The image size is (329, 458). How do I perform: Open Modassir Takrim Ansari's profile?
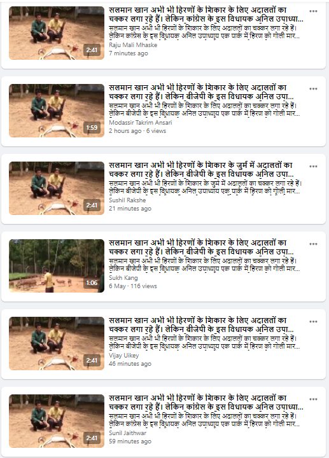click(x=140, y=123)
